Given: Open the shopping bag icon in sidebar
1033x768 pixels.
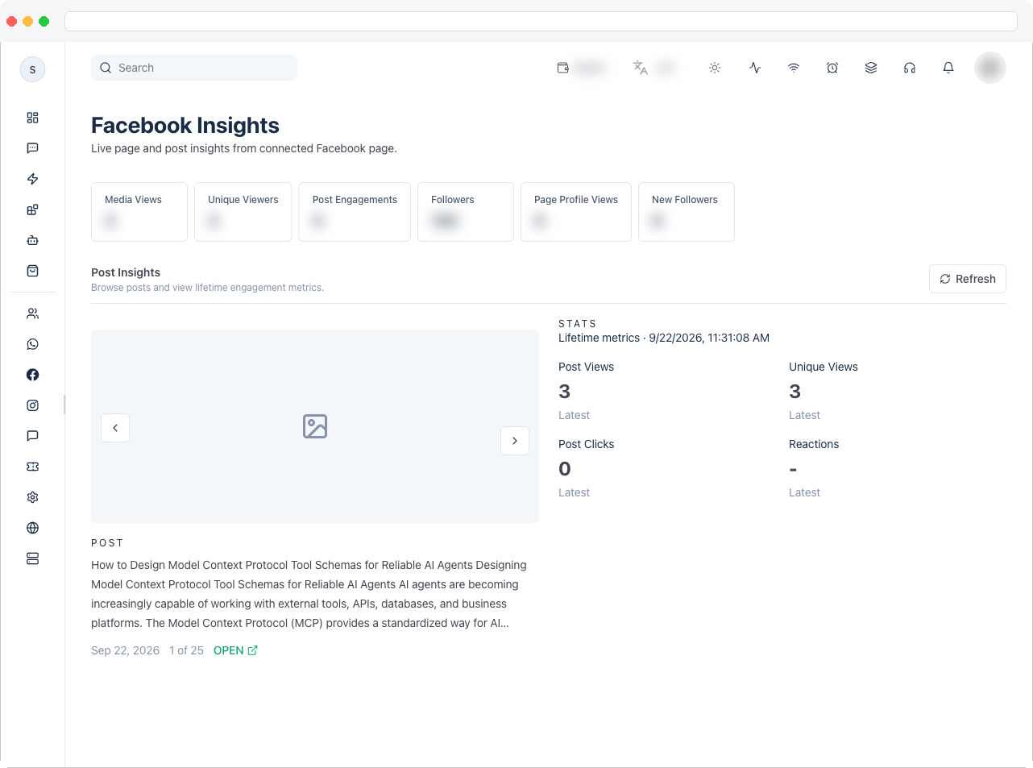Looking at the screenshot, I should (32, 271).
